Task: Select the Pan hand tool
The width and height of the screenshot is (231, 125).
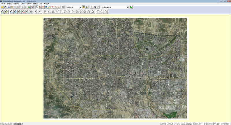Action: (x=40, y=7)
